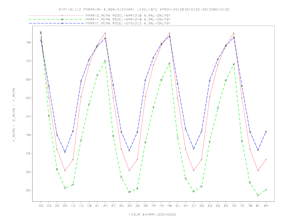Click x-axis forecast hour label 63

[x=210, y=206]
